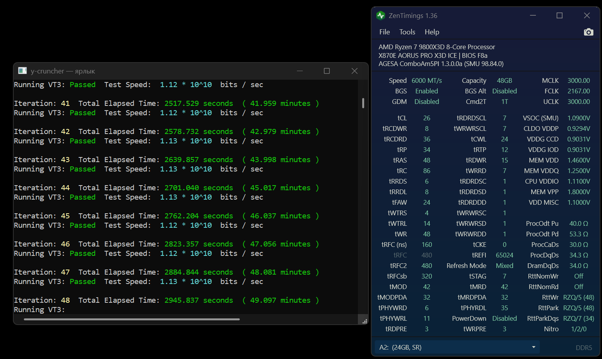This screenshot has height=359, width=602.
Task: Click the y-cruncher vertical scrollbar thumb
Action: (363, 103)
